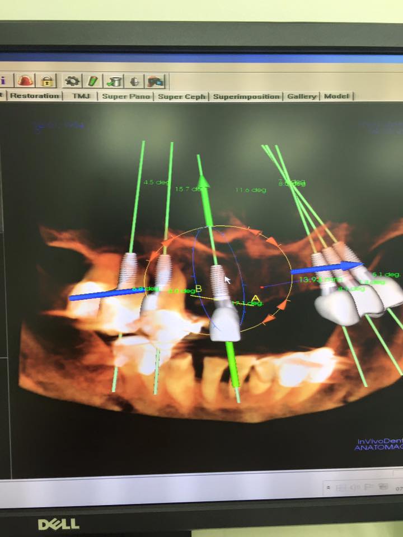Click the blue right-pointing arrow handle

tap(327, 268)
